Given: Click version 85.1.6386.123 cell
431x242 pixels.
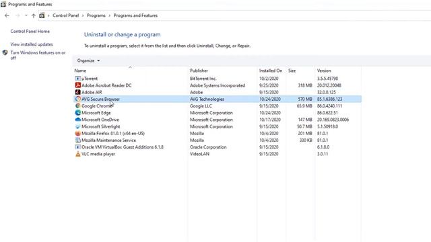Looking at the screenshot, I should 329,99.
